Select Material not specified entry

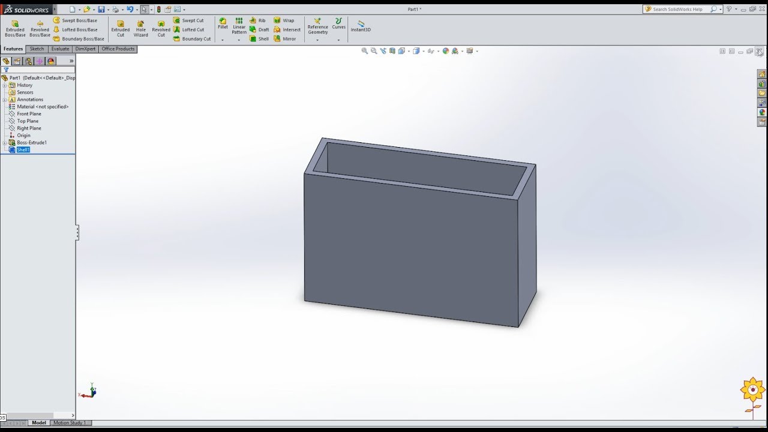pos(43,107)
